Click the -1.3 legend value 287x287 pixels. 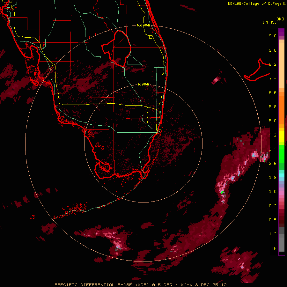[x=271, y=234]
